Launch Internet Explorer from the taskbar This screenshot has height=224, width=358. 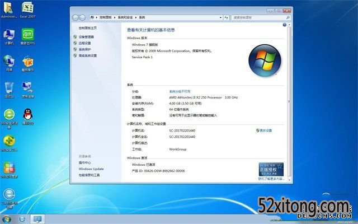22,219
